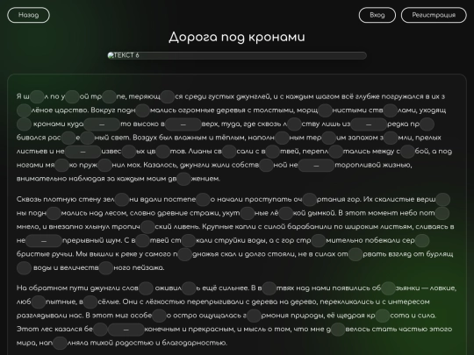This screenshot has height=355, width=474.
Task: Fill the blank in 'ст_кали'
Action: click(189, 240)
